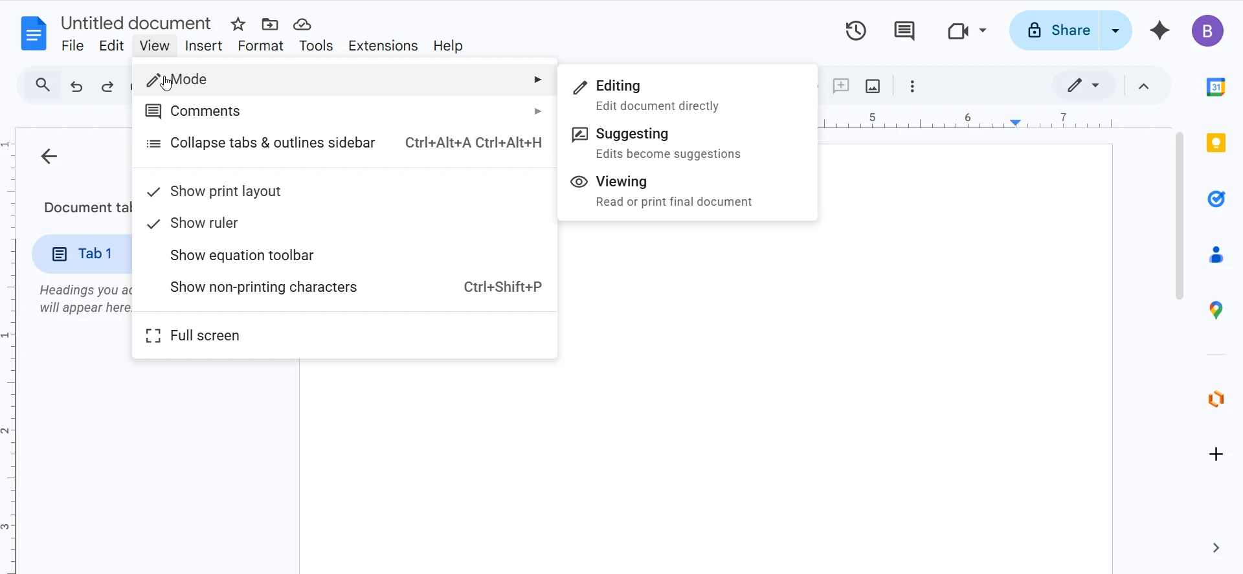Click the undo arrow in toolbar
Viewport: 1243px width, 574px height.
tap(76, 86)
